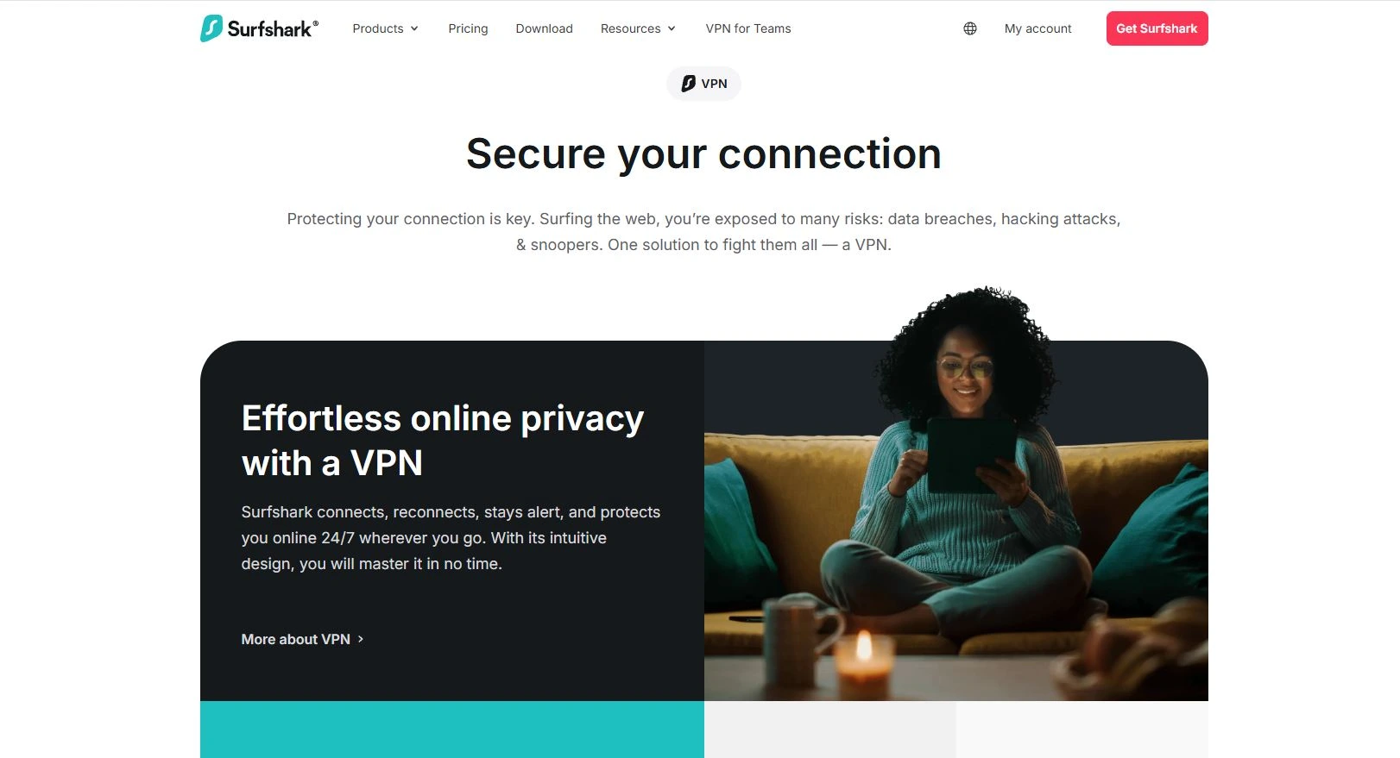Open the Products menu
The width and height of the screenshot is (1400, 758).
386,28
